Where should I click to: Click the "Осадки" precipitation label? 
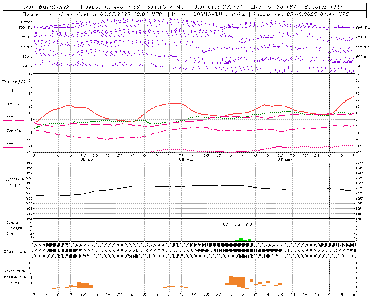[x=15, y=228]
